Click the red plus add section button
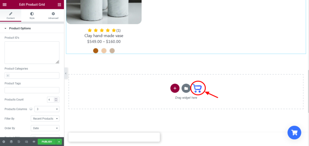 click(175, 88)
